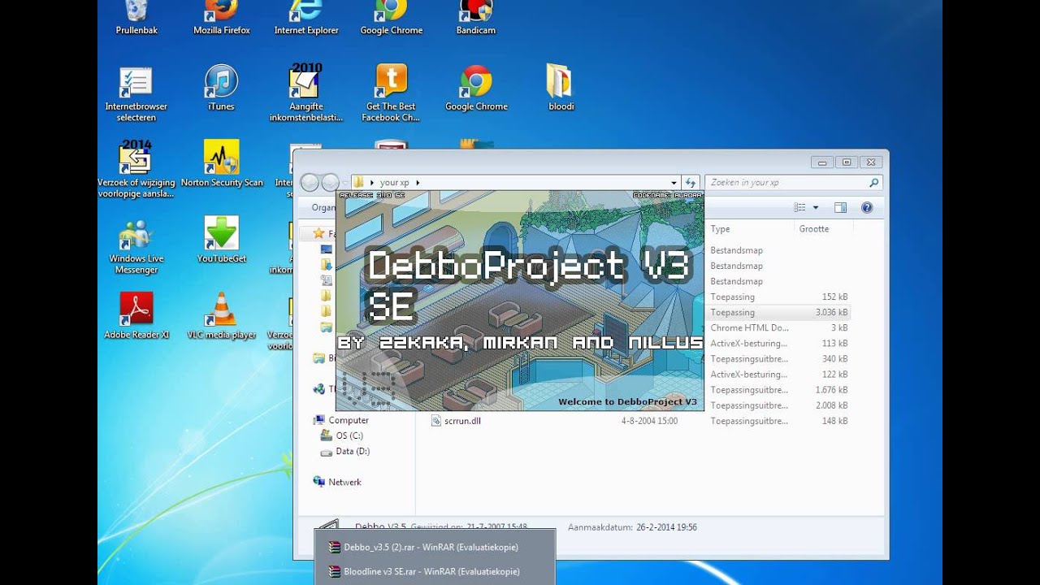1040x585 pixels.
Task: Click the refresh button beside address bar
Action: point(691,183)
